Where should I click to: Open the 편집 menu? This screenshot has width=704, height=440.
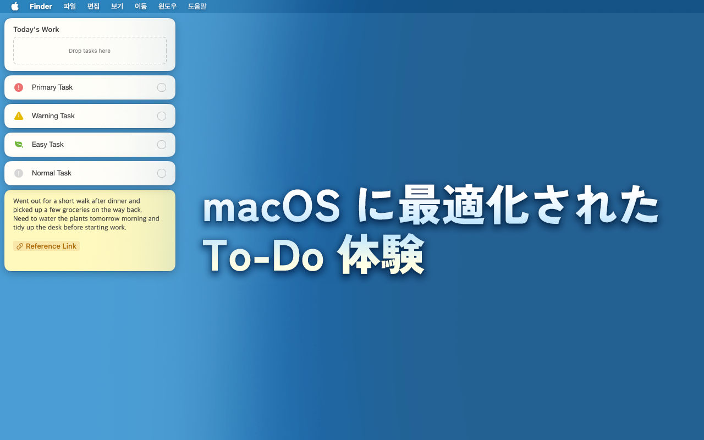coord(94,7)
